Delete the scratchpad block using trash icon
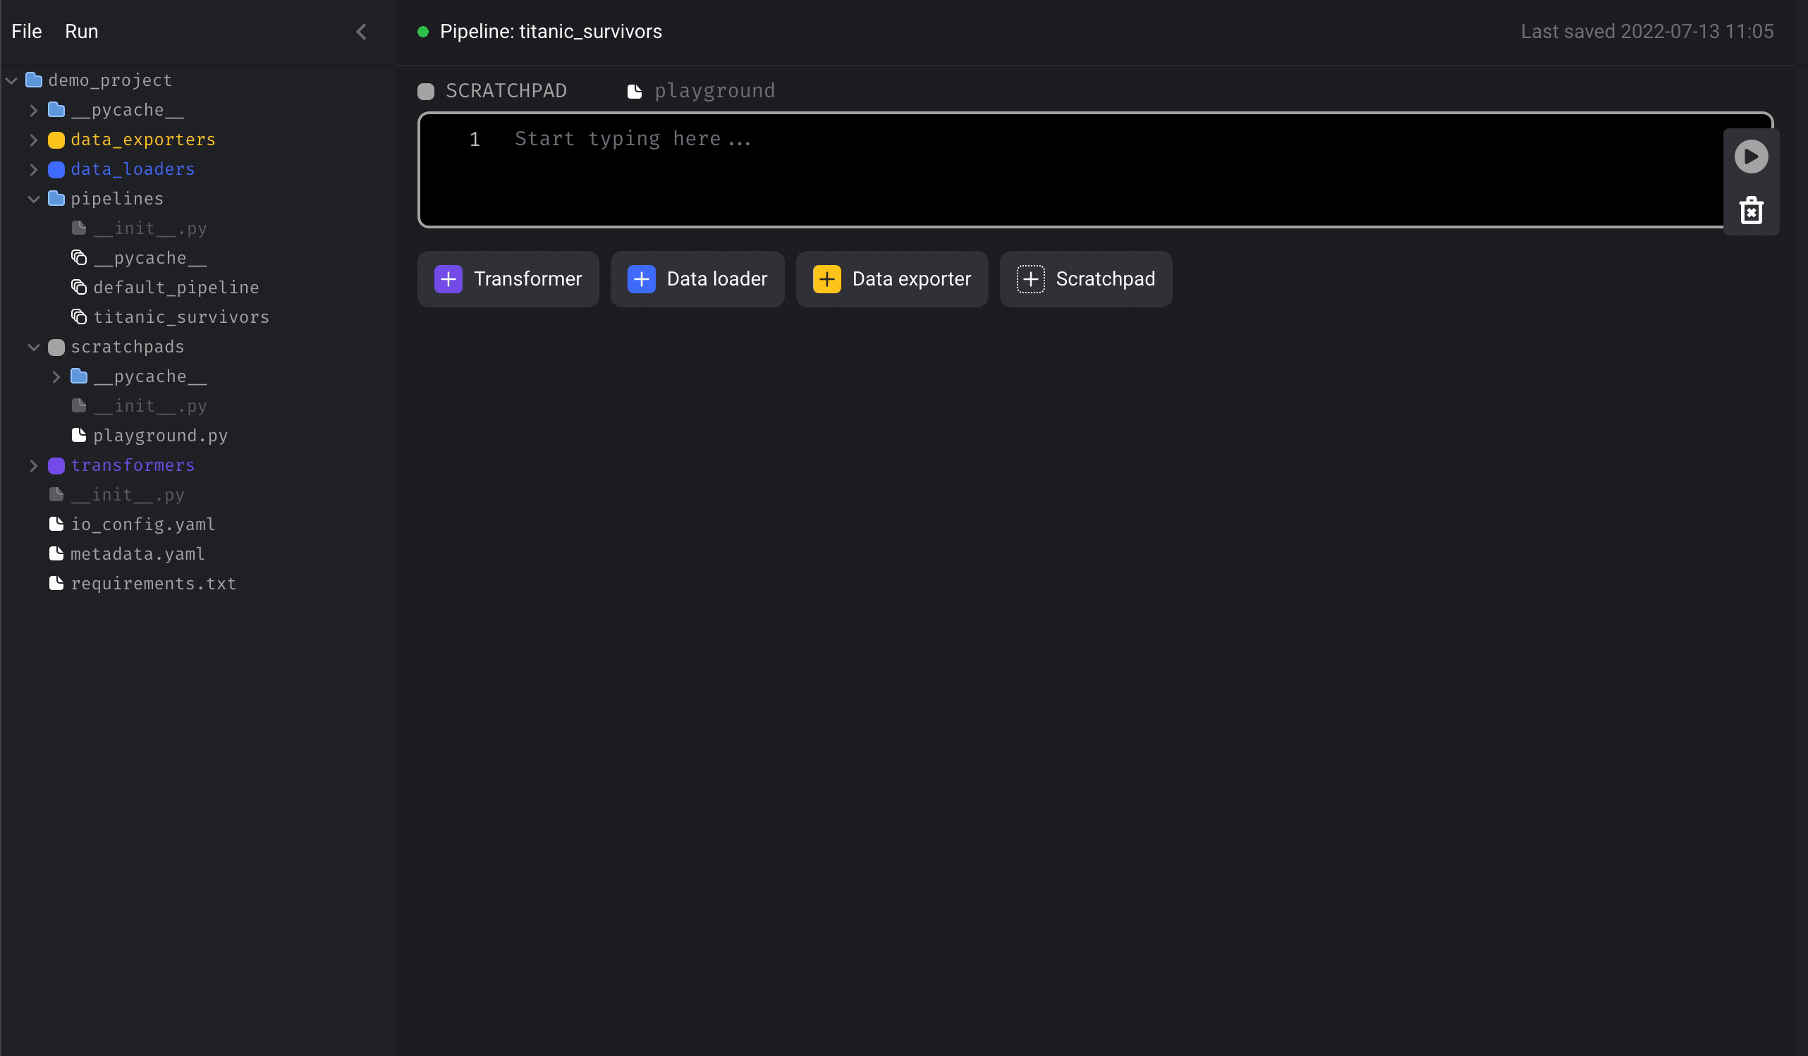 (1751, 209)
